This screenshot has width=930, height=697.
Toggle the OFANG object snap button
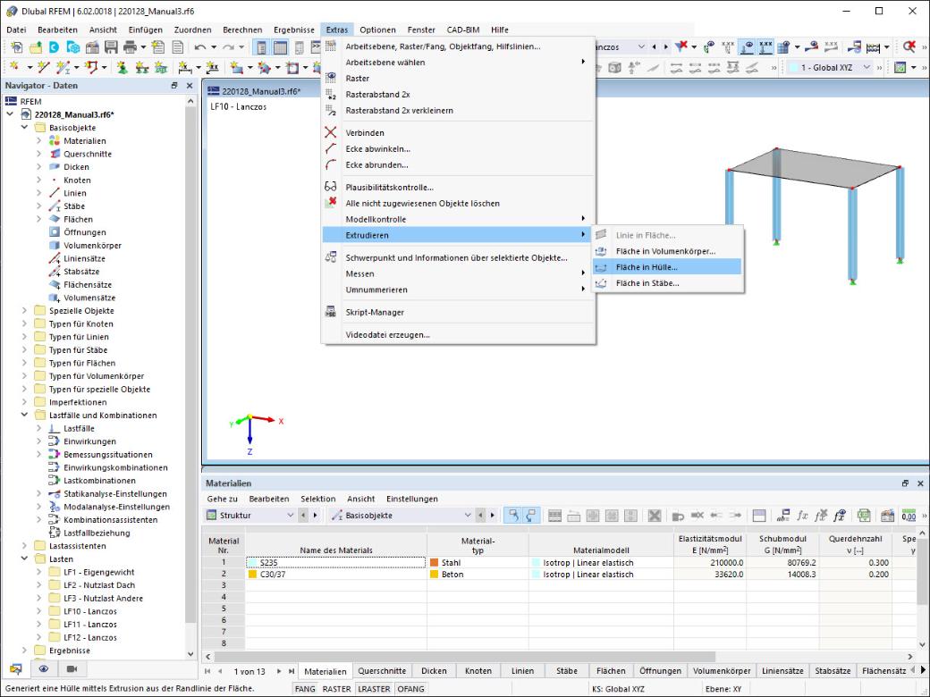410,689
